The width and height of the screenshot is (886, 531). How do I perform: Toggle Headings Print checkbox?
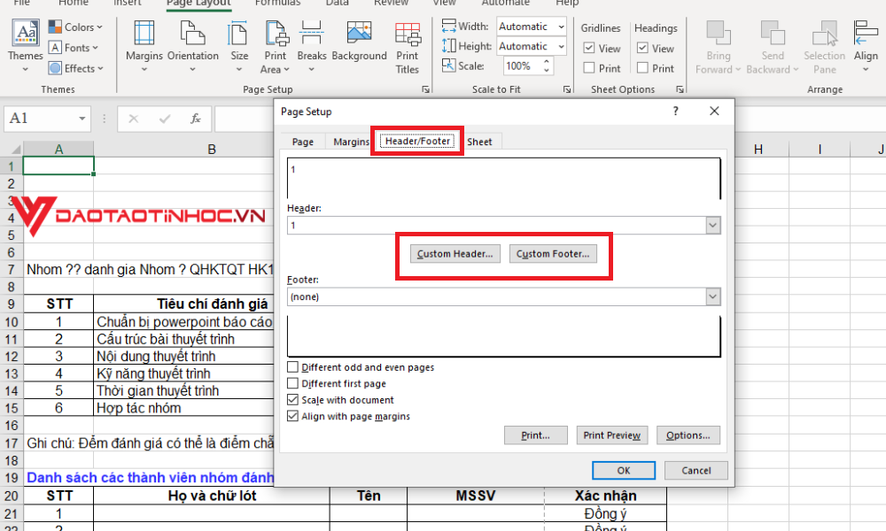tap(642, 68)
